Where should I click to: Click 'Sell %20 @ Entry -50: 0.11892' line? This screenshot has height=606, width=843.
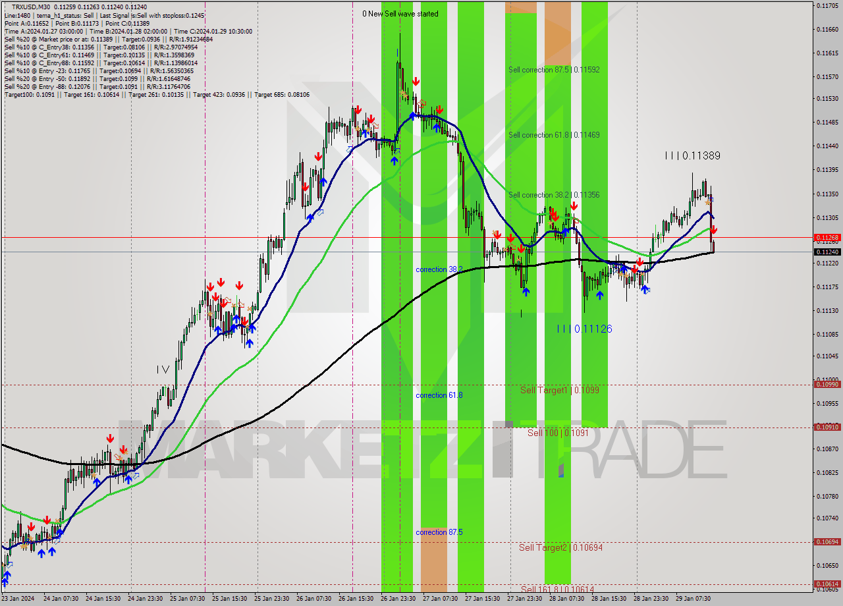click(x=97, y=78)
